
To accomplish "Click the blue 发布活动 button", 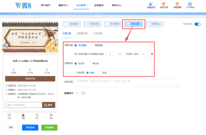I will (x=30, y=128).
